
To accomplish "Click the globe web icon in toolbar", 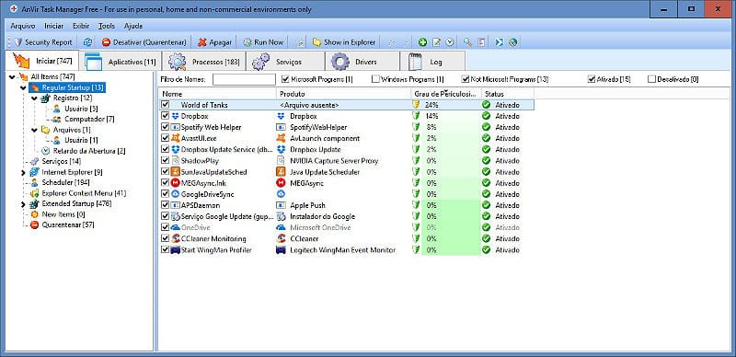I will click(x=512, y=42).
